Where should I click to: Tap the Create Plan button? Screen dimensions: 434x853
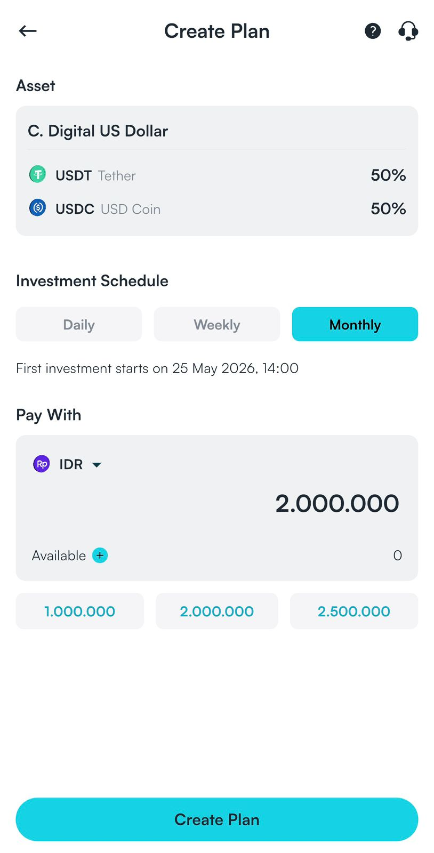[x=217, y=819]
